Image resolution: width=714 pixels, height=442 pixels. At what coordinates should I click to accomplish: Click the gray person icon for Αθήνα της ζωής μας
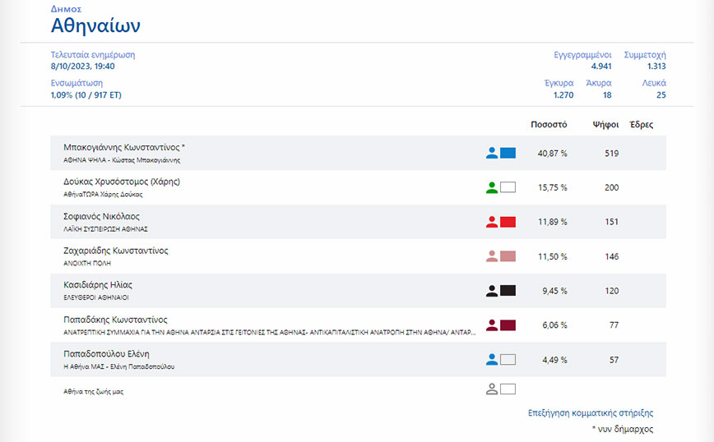492,389
